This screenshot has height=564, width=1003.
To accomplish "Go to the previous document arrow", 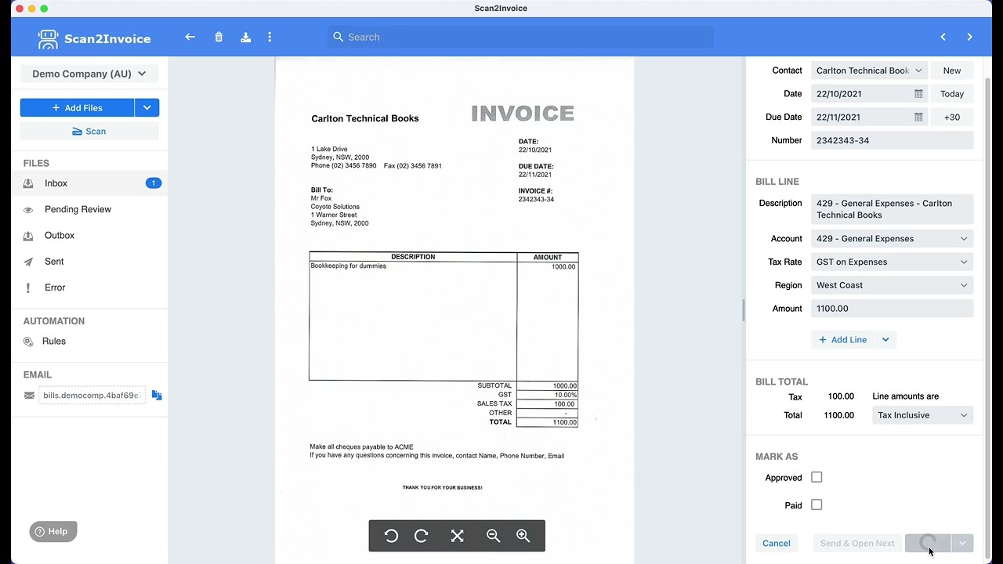I will [943, 37].
